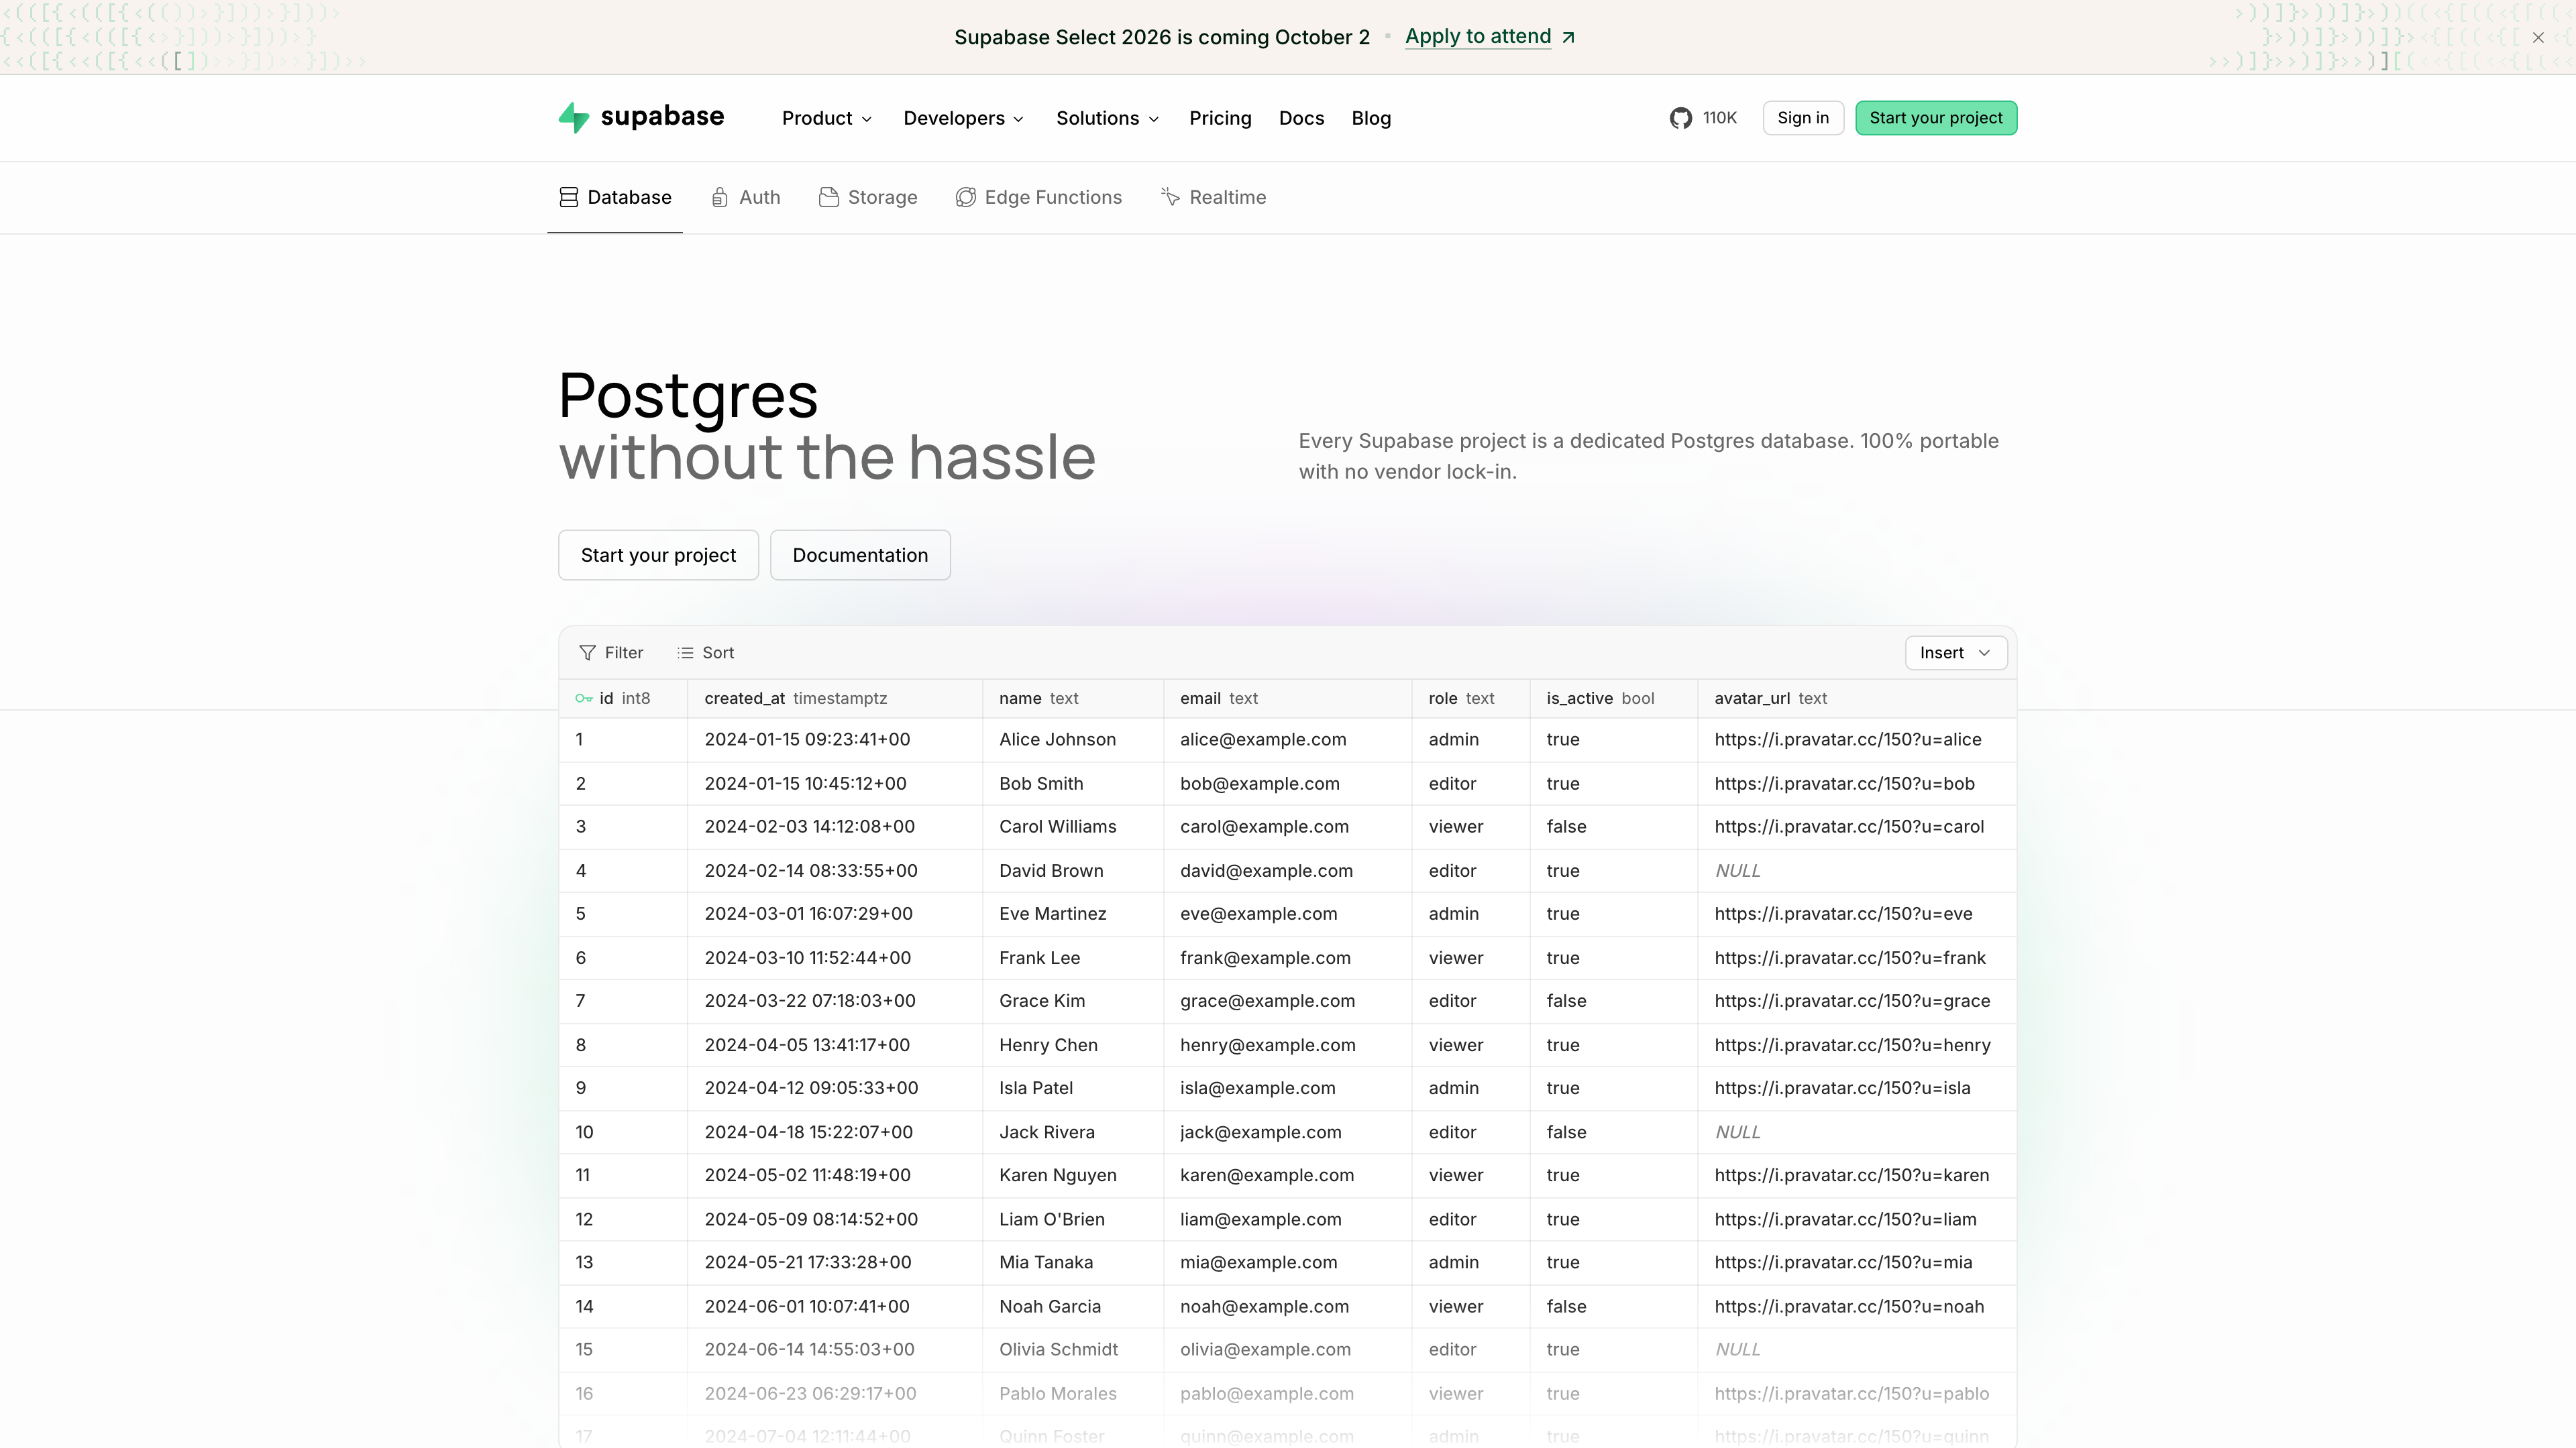Follow the Apply to attend link

click(1478, 37)
